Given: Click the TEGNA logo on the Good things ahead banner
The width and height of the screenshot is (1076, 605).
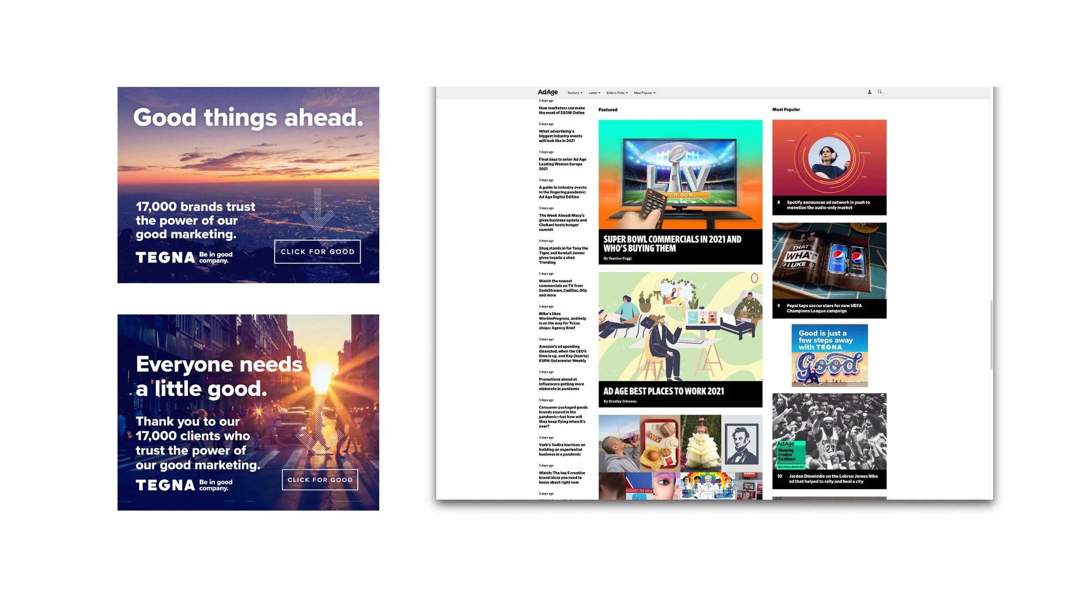Looking at the screenshot, I should pyautogui.click(x=165, y=257).
